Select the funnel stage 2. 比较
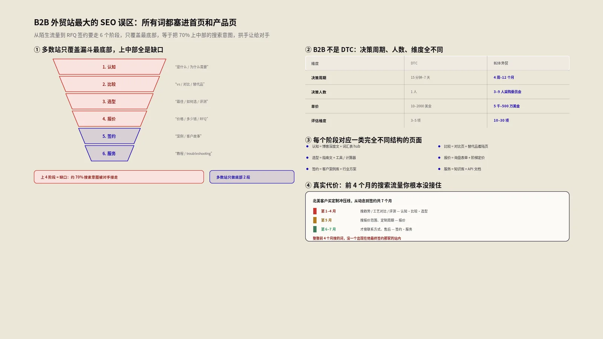The image size is (603, 339). tap(109, 84)
